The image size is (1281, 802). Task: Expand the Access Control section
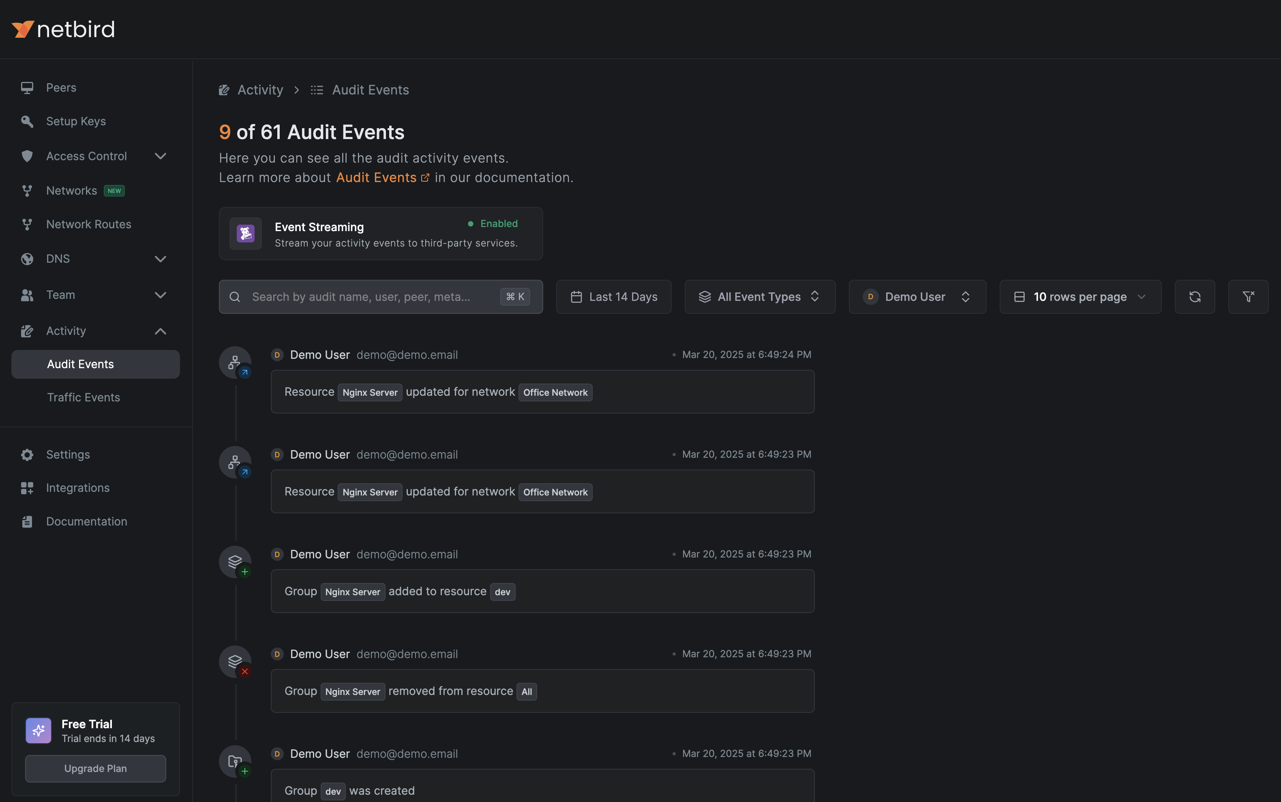[x=160, y=156]
